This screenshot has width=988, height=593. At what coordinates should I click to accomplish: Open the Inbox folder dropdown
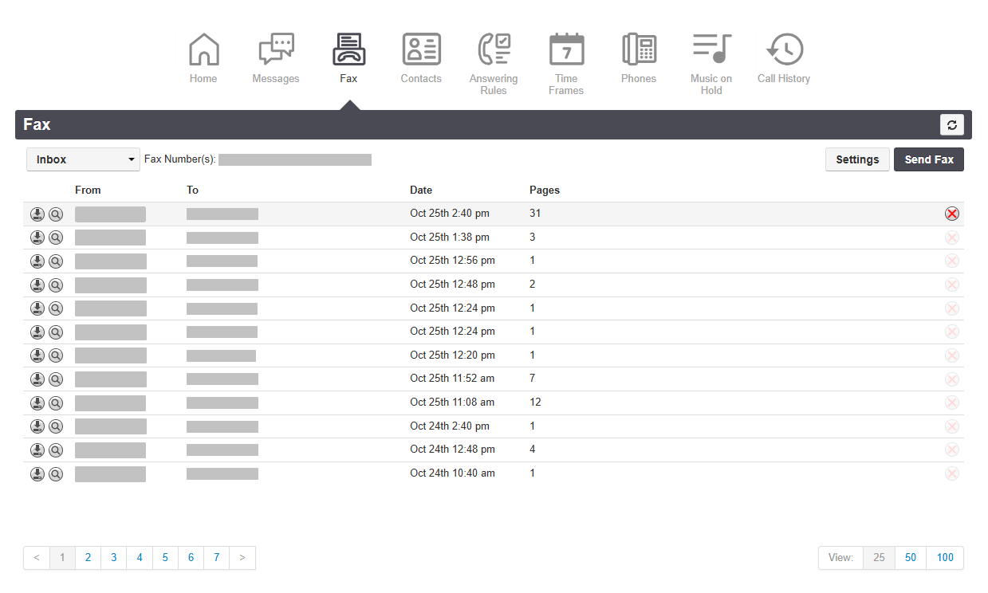tap(82, 159)
